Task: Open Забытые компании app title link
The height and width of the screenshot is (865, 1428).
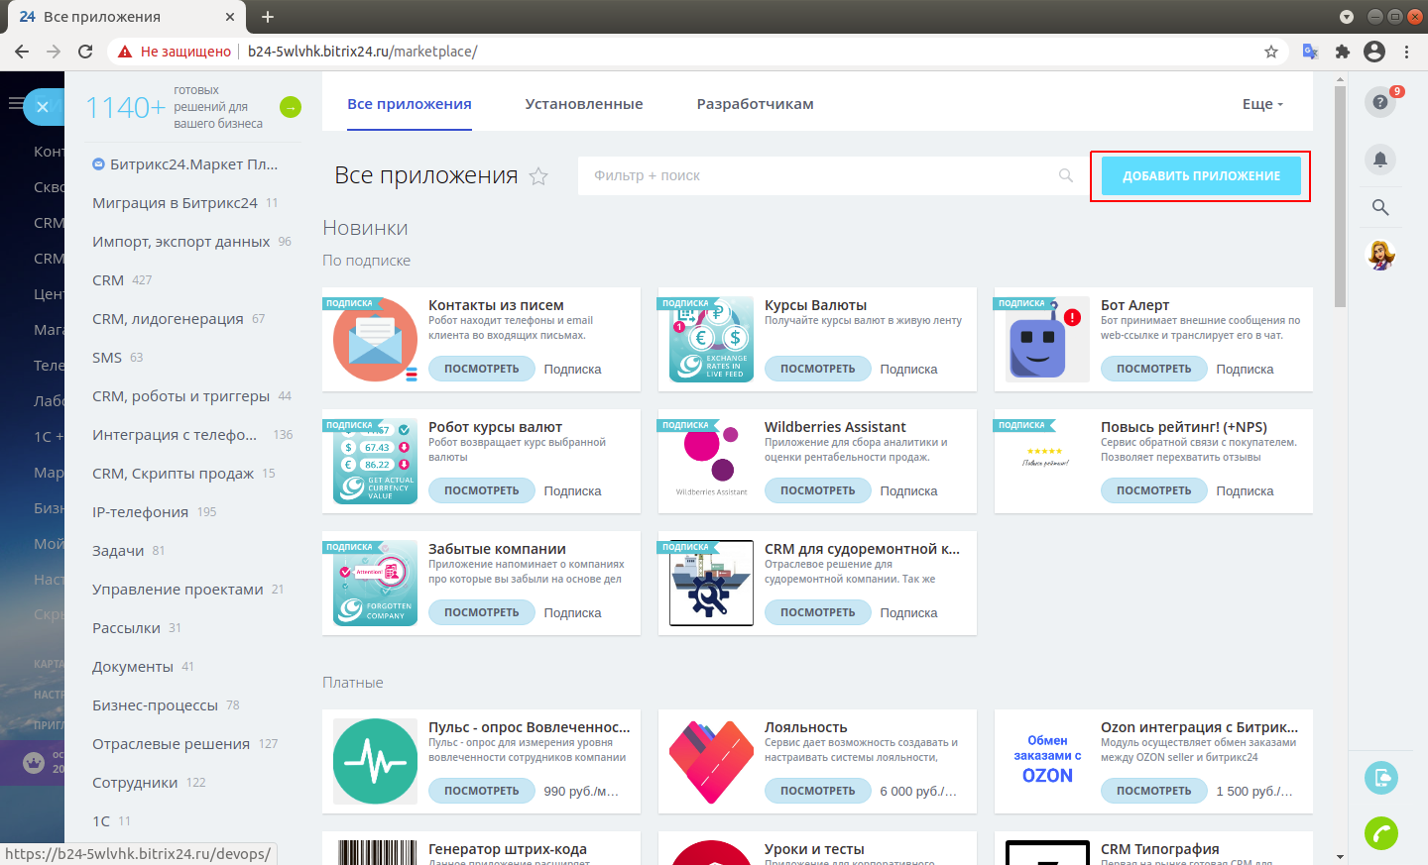Action: [497, 549]
